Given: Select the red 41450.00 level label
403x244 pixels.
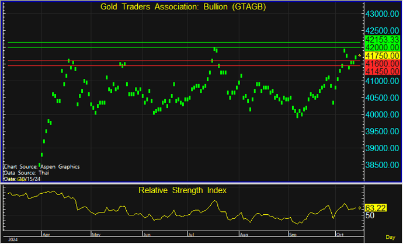Looking at the screenshot, I should tap(383, 71).
